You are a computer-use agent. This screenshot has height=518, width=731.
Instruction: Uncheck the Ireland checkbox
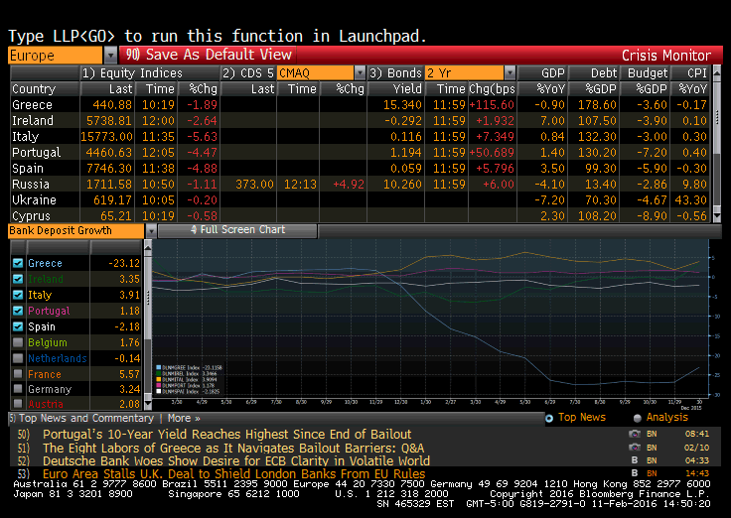pyautogui.click(x=18, y=279)
